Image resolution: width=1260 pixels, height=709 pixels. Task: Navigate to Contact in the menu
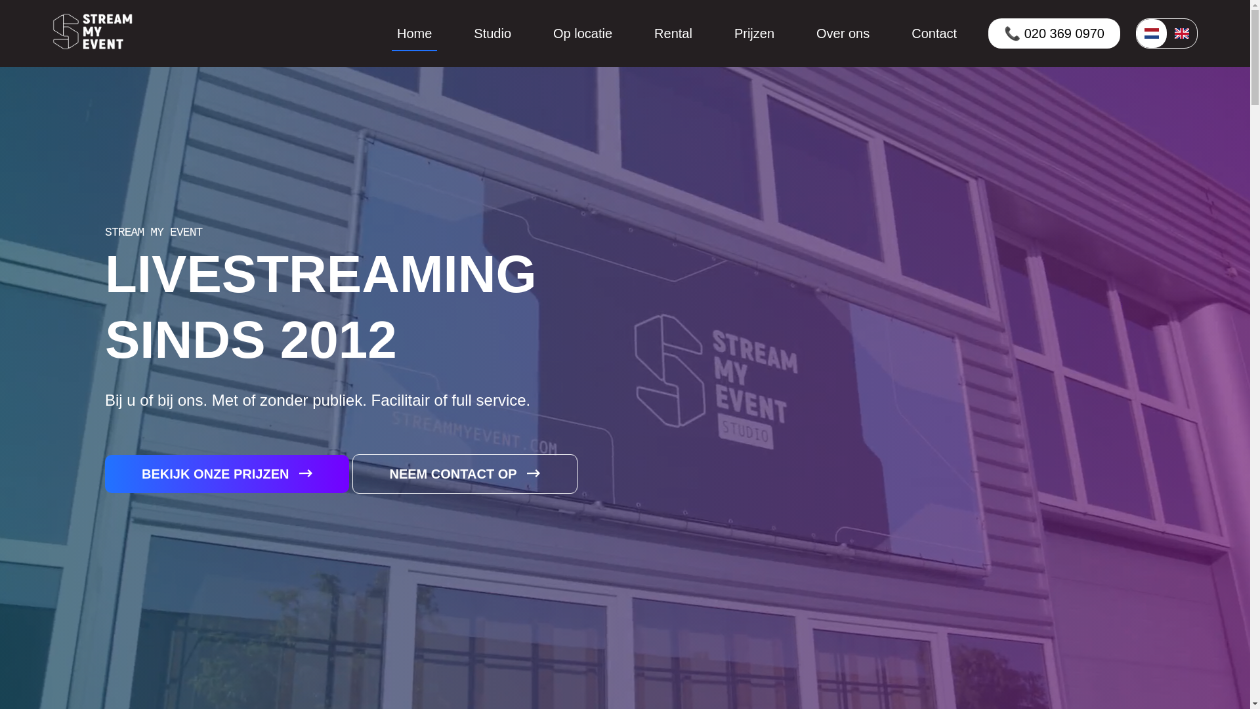point(934,33)
